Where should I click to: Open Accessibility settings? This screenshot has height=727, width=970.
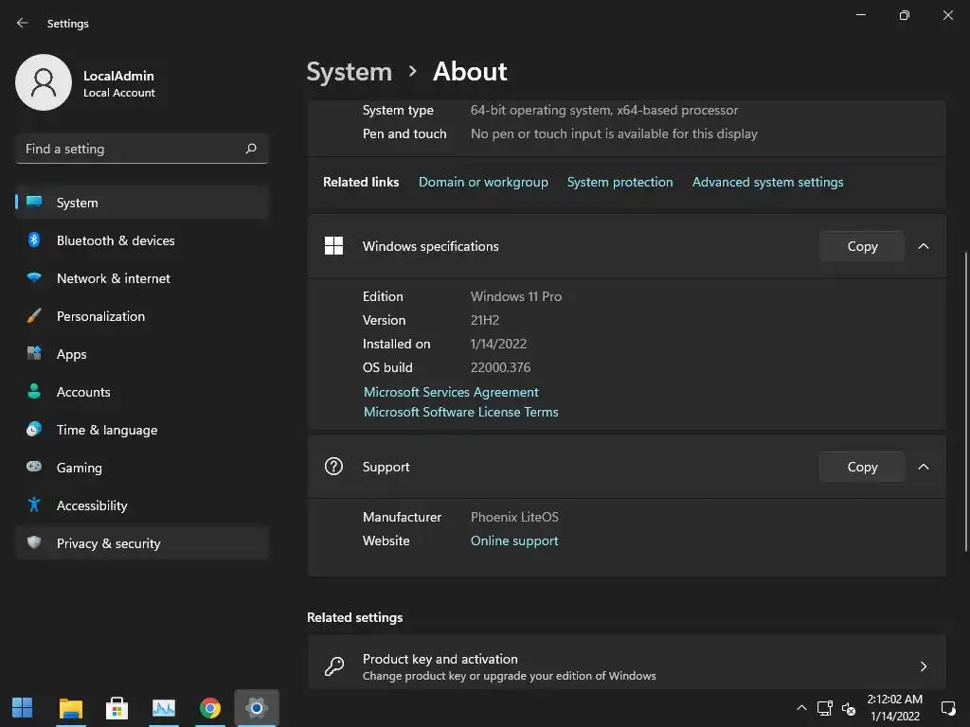pyautogui.click(x=142, y=505)
